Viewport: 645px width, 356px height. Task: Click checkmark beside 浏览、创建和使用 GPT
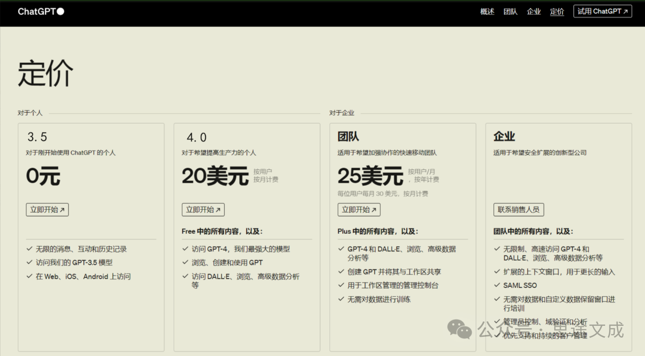(x=185, y=262)
